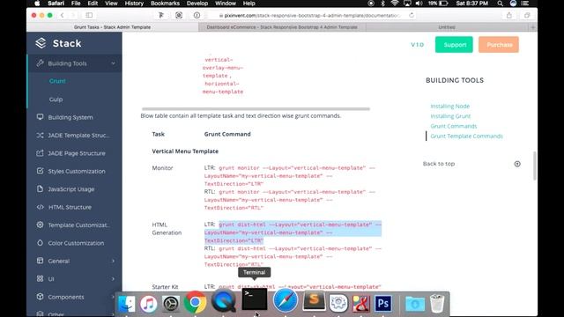This screenshot has height=317, width=564.
Task: Open the Develop menu
Action: click(x=197, y=4)
